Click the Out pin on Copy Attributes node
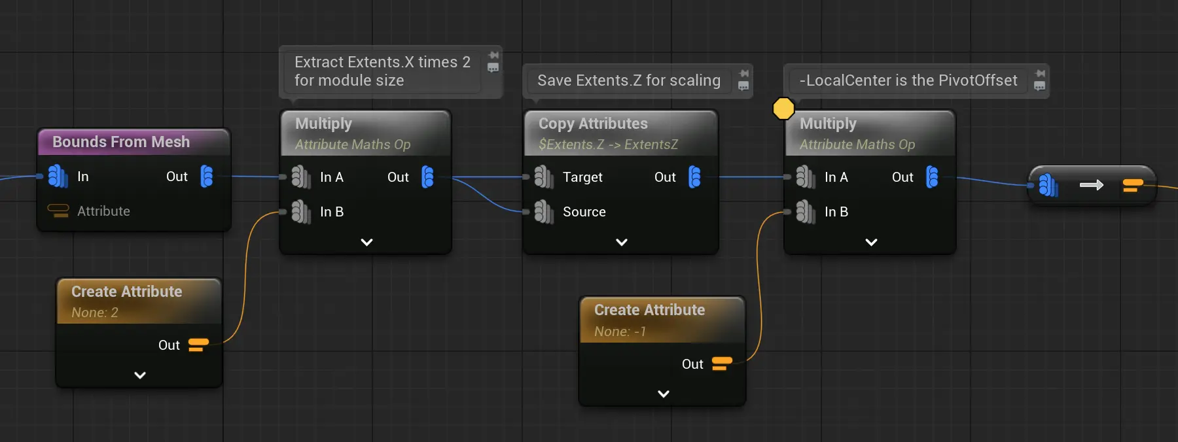1178x442 pixels. (x=694, y=177)
